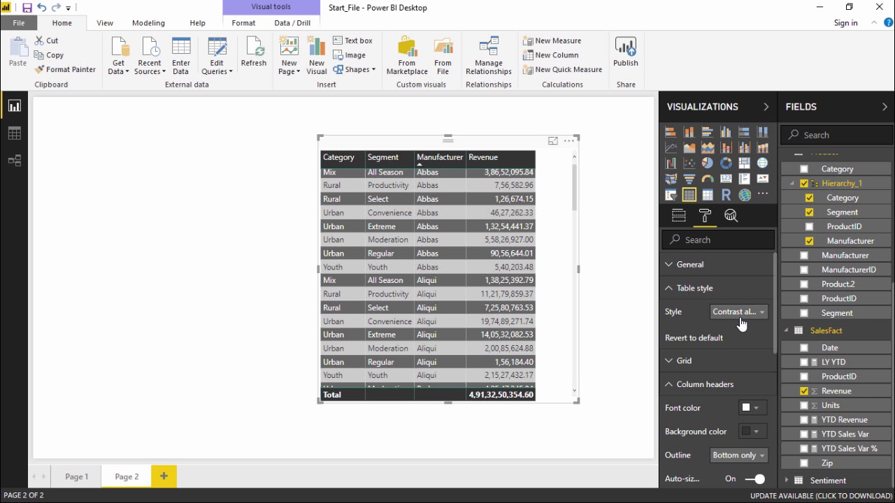Open the File menu
This screenshot has width=895, height=503.
(19, 23)
